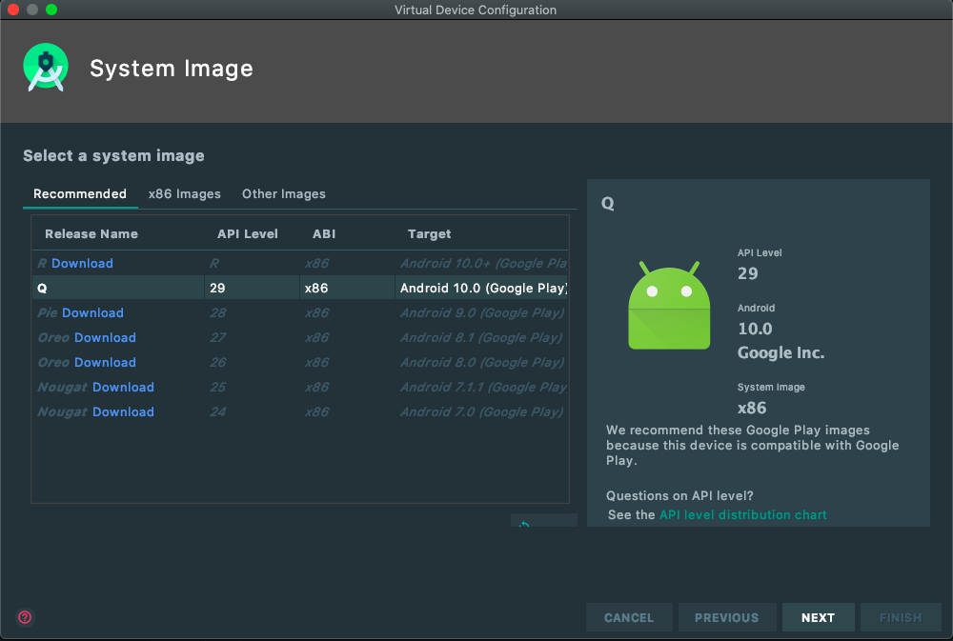
Task: Return to the Recommended tab
Action: [x=80, y=194]
